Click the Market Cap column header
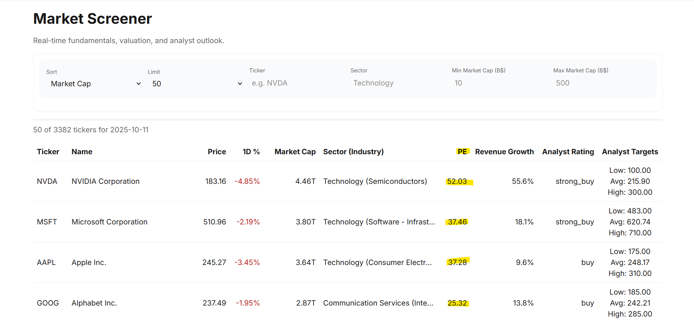This screenshot has height=322, width=694. pyautogui.click(x=295, y=152)
